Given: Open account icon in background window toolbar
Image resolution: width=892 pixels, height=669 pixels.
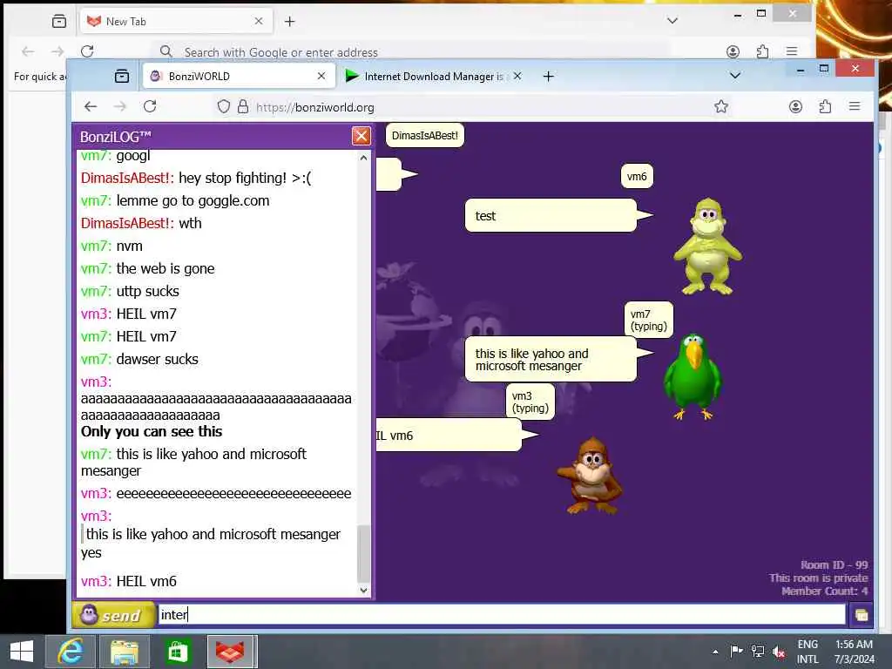Looking at the screenshot, I should point(733,51).
